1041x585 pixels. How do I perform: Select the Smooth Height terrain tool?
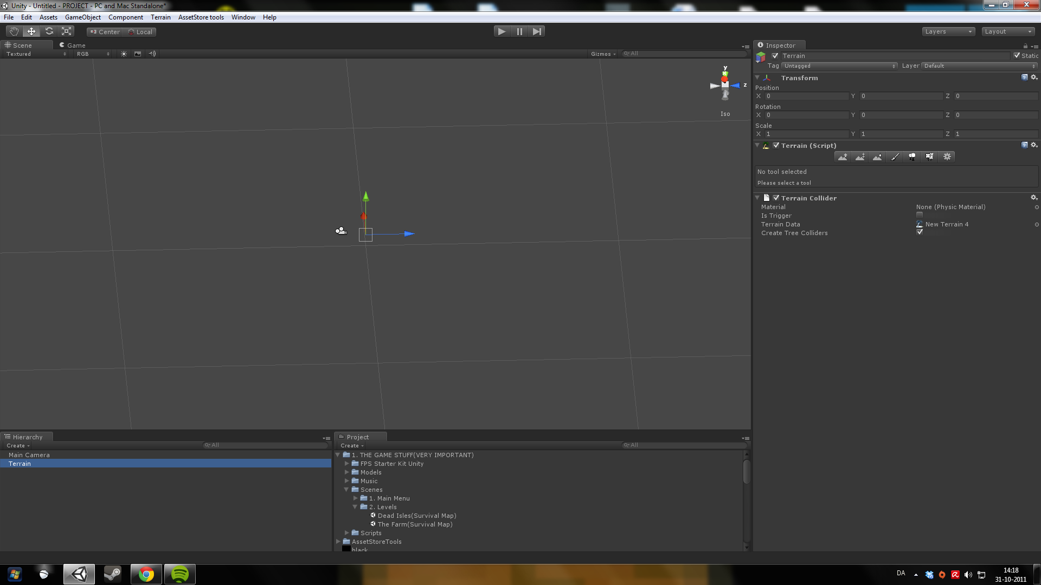point(877,157)
